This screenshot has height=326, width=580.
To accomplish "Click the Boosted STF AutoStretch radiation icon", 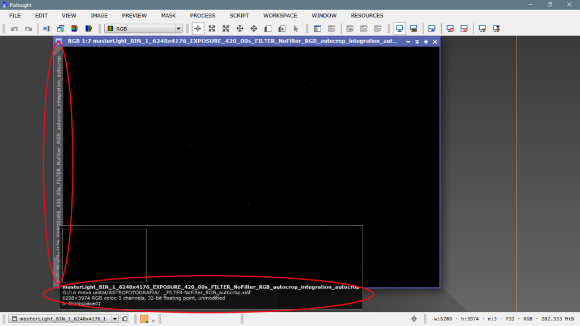I will [x=483, y=28].
